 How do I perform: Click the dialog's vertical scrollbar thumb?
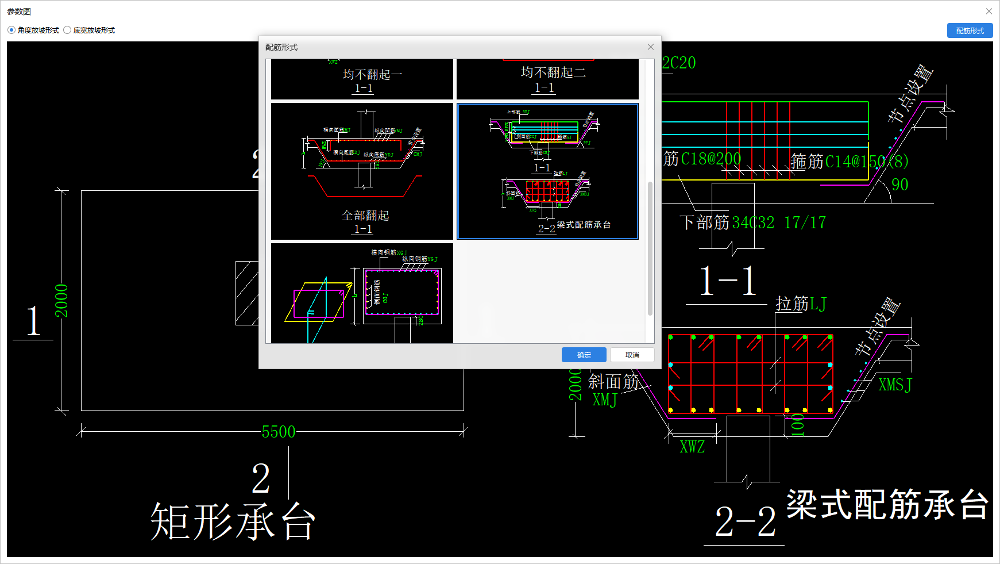coord(650,248)
